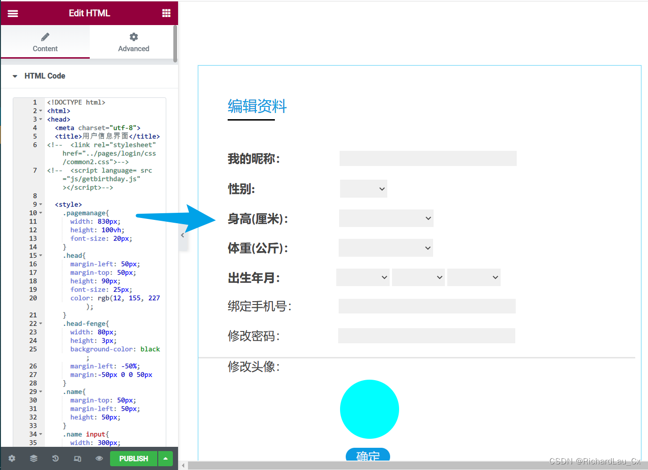Screen dimensions: 648x470
Task: Click the Preview changes eye icon
Action: tap(99, 459)
